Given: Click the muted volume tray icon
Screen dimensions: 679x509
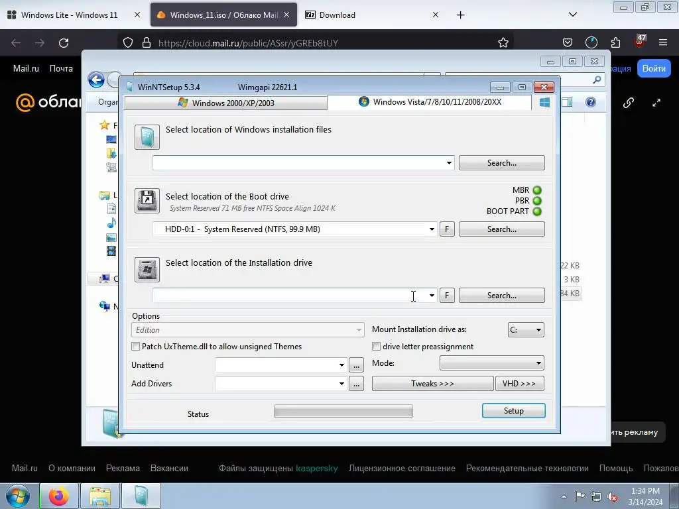Looking at the screenshot, I should tap(612, 496).
